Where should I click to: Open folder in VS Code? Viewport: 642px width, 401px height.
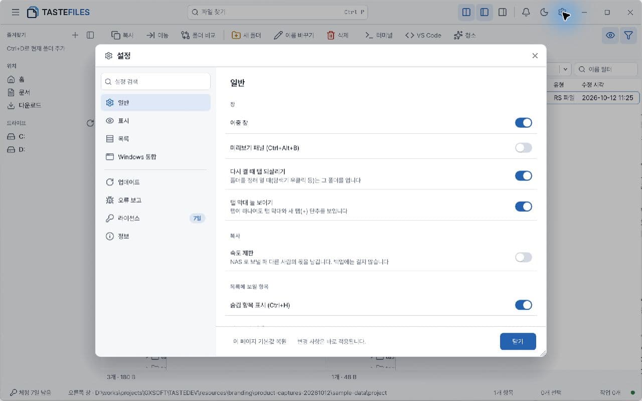coord(423,35)
